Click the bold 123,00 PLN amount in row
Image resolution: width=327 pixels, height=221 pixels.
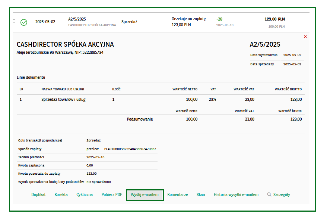click(x=274, y=19)
